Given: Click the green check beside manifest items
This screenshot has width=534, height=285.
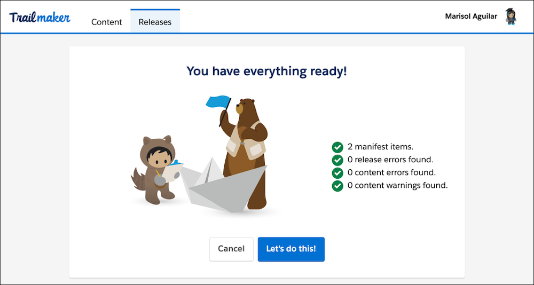Looking at the screenshot, I should coord(337,147).
